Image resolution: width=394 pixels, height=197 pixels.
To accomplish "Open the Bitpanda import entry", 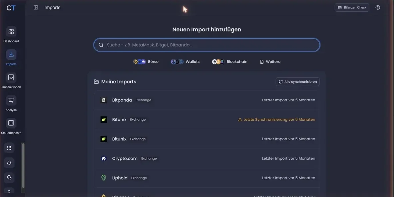I will tap(207, 100).
